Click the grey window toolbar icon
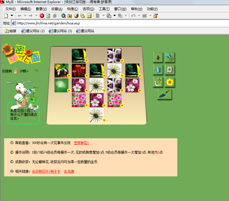 point(145,16)
